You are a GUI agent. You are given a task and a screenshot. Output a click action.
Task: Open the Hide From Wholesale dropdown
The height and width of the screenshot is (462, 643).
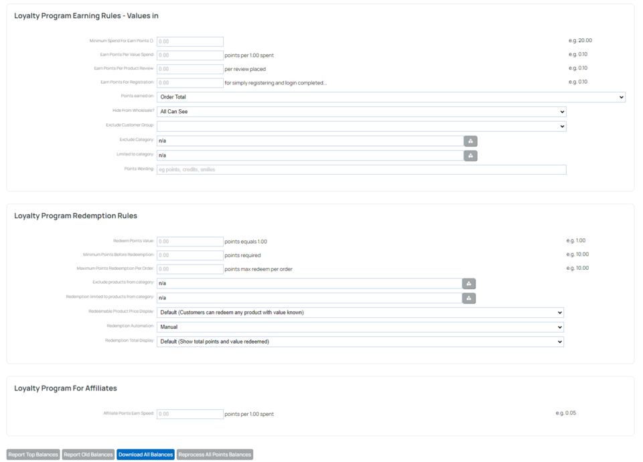click(x=361, y=112)
